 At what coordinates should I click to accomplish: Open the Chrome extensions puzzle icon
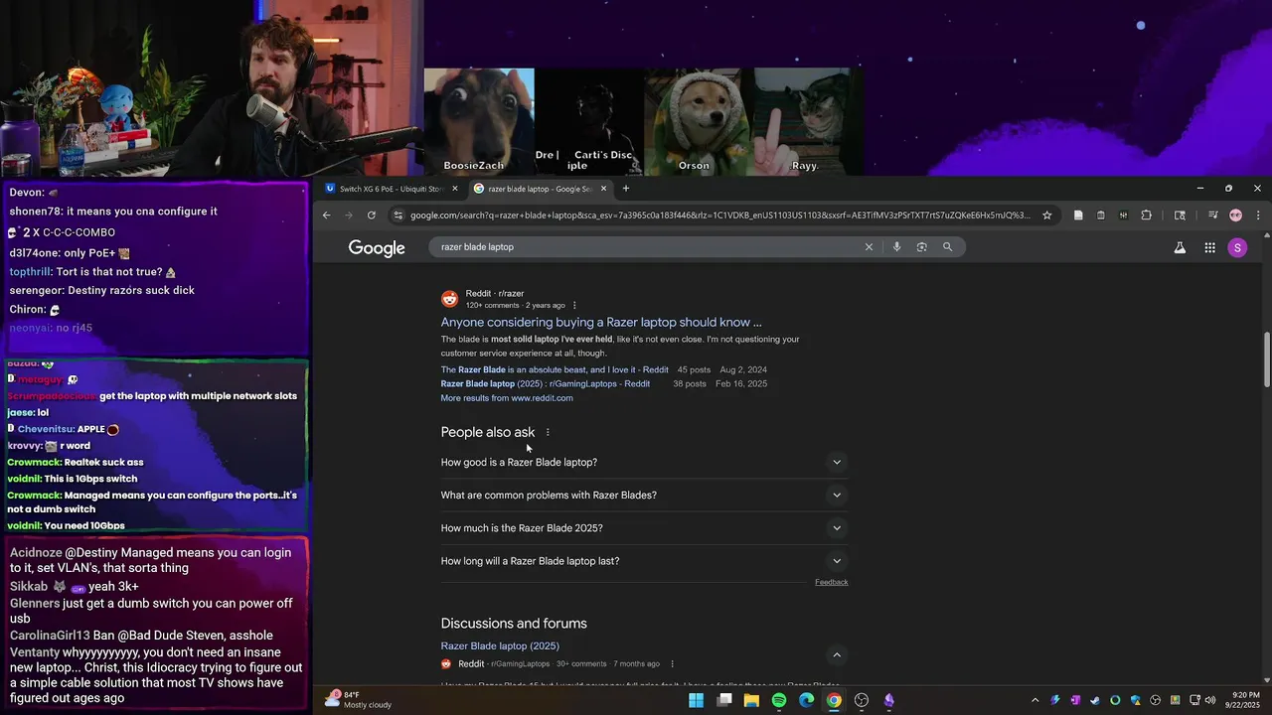click(x=1146, y=215)
